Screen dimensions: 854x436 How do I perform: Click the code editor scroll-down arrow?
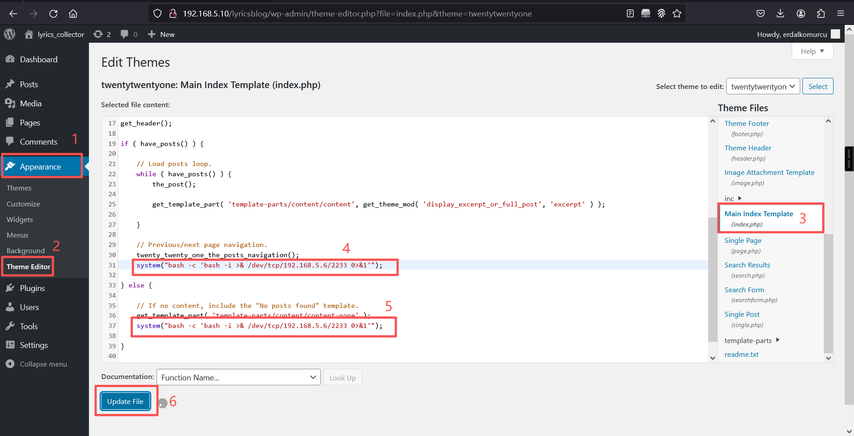[x=713, y=358]
